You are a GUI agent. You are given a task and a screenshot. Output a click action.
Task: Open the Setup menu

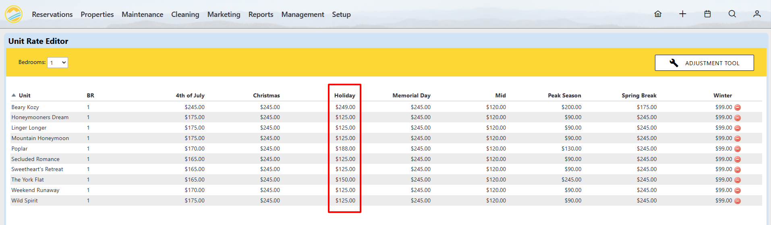point(341,14)
